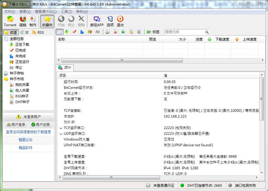The height and width of the screenshot is (191, 268).
Task: Click the 退出 exit button
Action: [120, 21]
